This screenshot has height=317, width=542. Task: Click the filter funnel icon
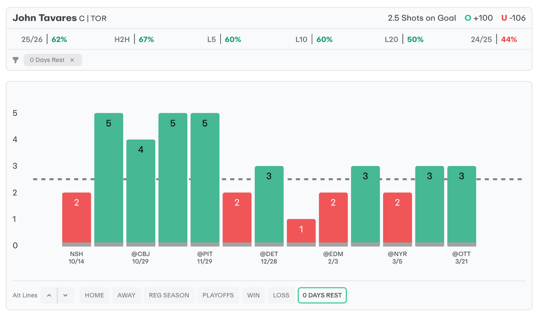(16, 60)
